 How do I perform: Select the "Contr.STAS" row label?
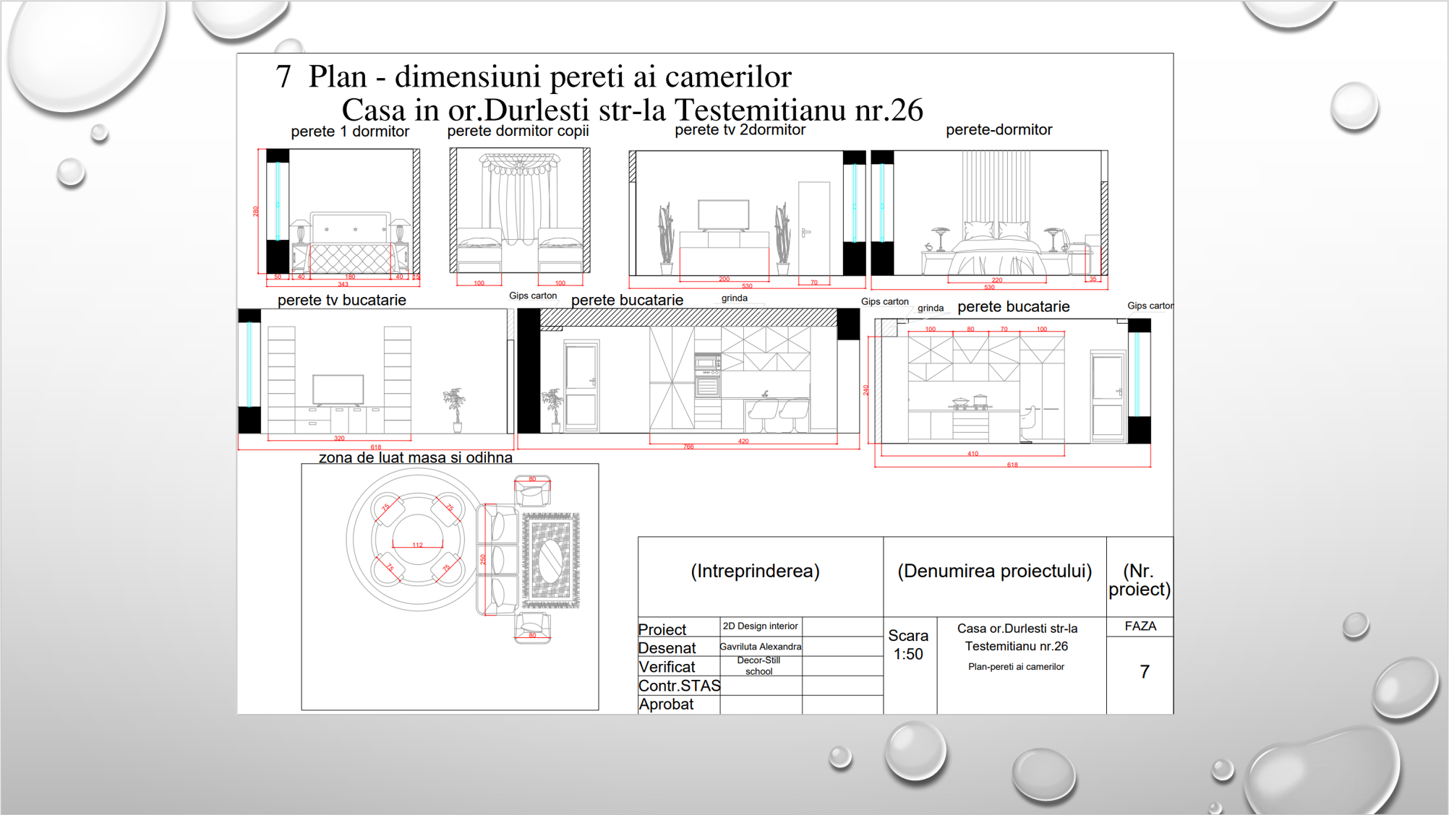pyautogui.click(x=679, y=686)
